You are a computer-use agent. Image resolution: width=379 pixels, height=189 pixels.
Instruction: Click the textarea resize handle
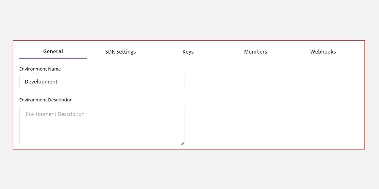[x=183, y=143]
